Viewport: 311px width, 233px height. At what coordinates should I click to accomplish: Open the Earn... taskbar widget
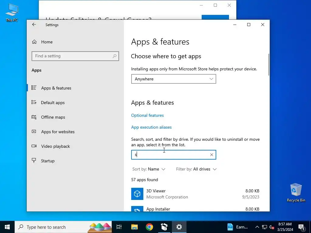click(x=238, y=227)
